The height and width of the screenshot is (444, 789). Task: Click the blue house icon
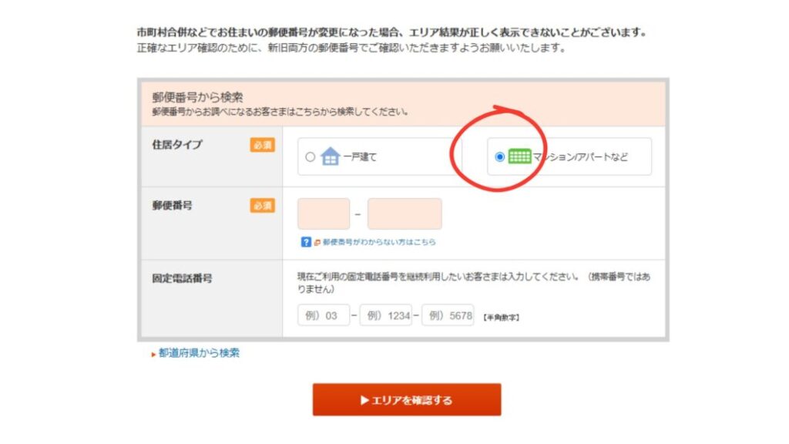330,156
